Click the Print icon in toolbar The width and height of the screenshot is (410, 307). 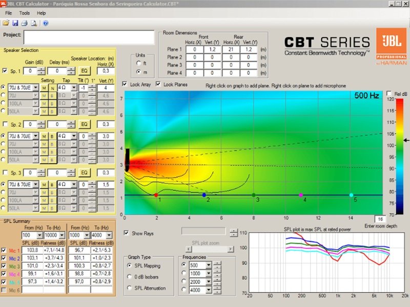(25, 23)
